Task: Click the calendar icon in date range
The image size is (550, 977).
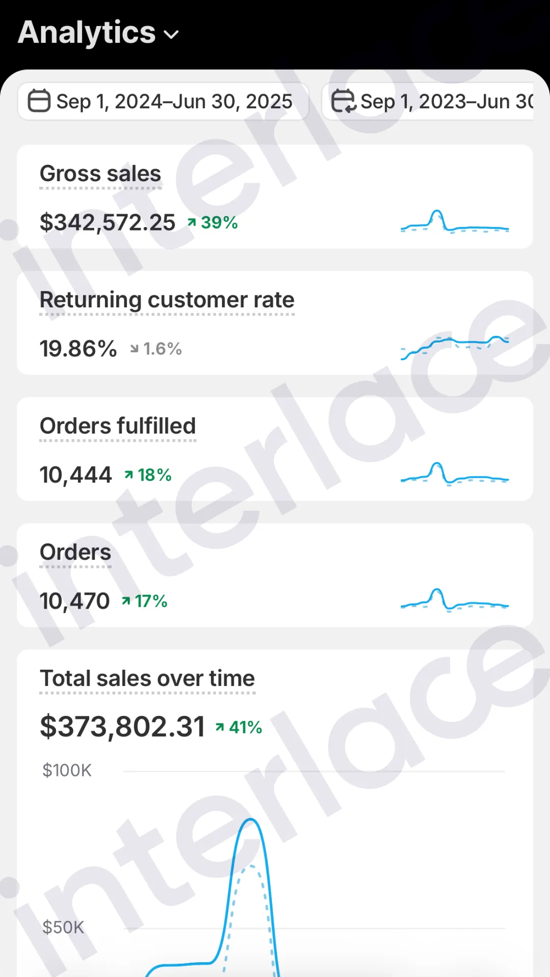Action: point(39,100)
